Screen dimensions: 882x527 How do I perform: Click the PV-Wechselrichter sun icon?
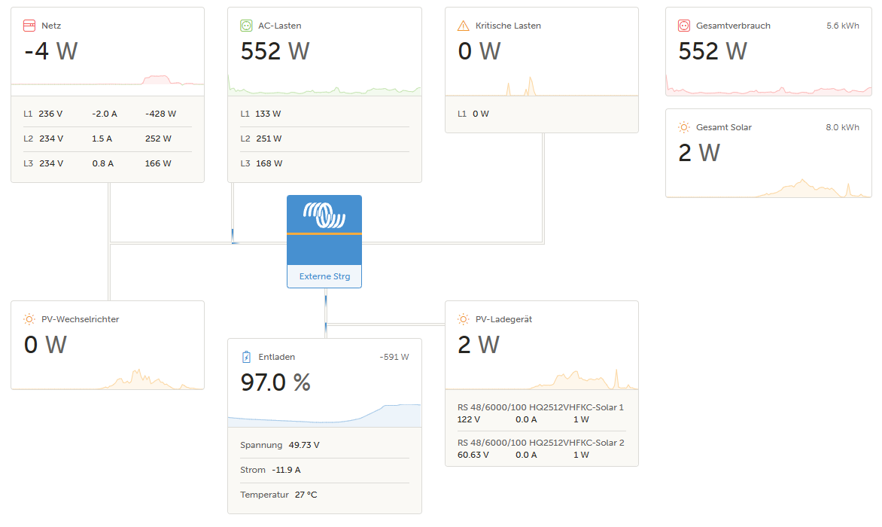(x=29, y=319)
